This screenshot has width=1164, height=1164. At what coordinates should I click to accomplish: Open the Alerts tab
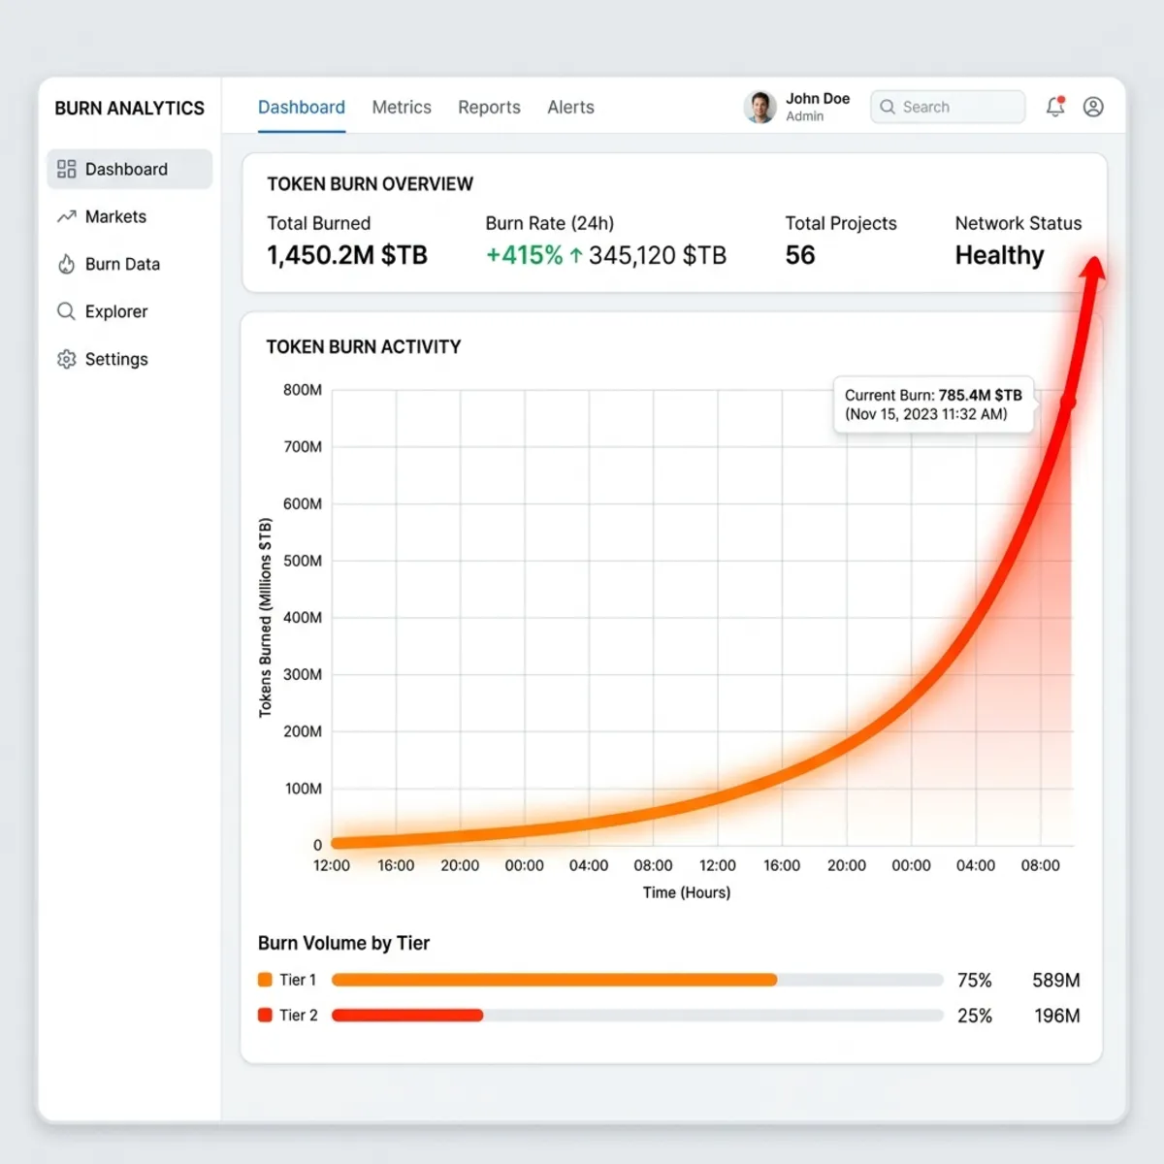pyautogui.click(x=570, y=107)
